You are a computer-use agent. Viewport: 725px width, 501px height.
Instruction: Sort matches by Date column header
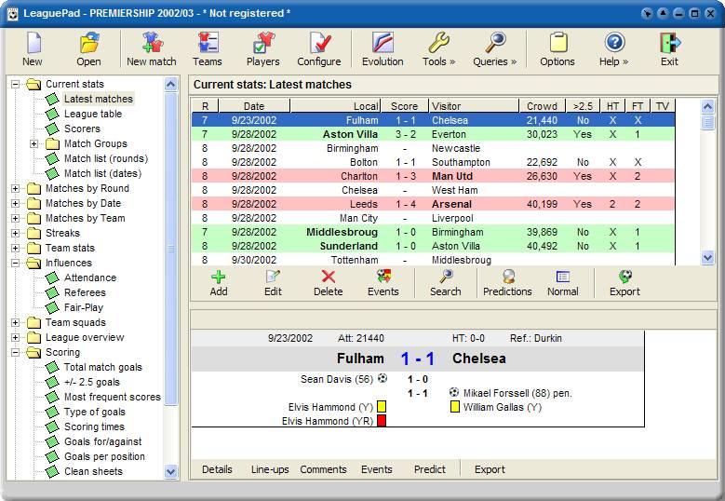click(x=254, y=106)
